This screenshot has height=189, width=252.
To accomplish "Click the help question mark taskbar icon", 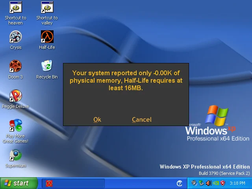I will [x=180, y=183].
